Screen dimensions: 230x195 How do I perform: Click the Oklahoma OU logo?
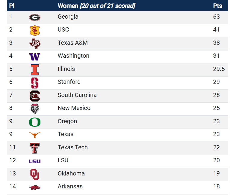35,174
